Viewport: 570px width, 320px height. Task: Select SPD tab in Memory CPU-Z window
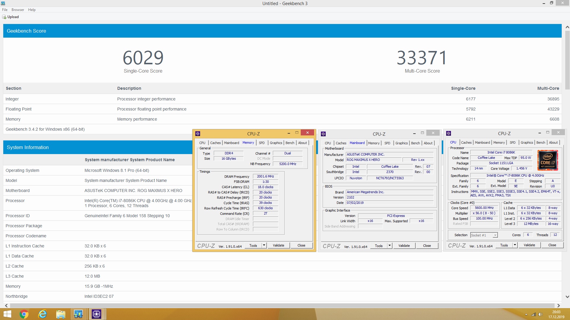click(262, 143)
